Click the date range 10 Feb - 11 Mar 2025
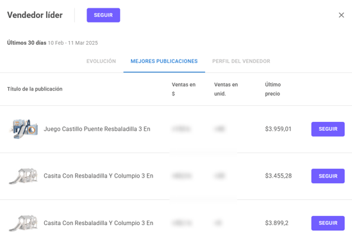The width and height of the screenshot is (352, 243). click(x=72, y=43)
